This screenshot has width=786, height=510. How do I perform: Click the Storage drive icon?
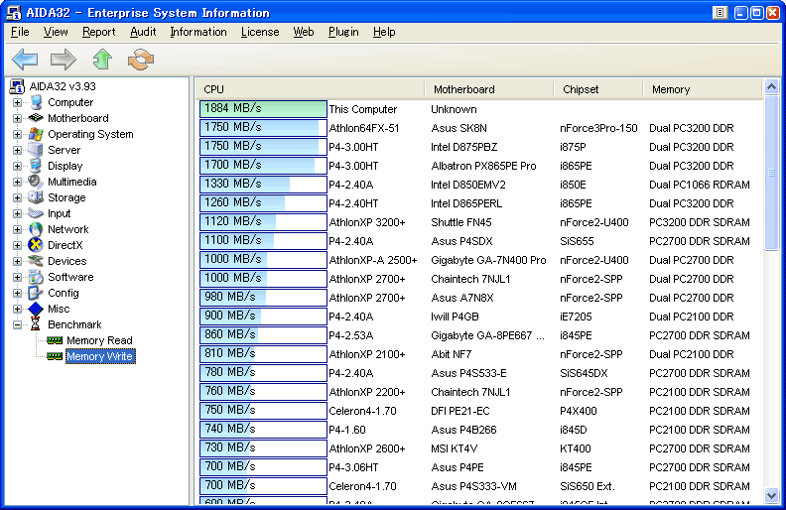click(36, 197)
